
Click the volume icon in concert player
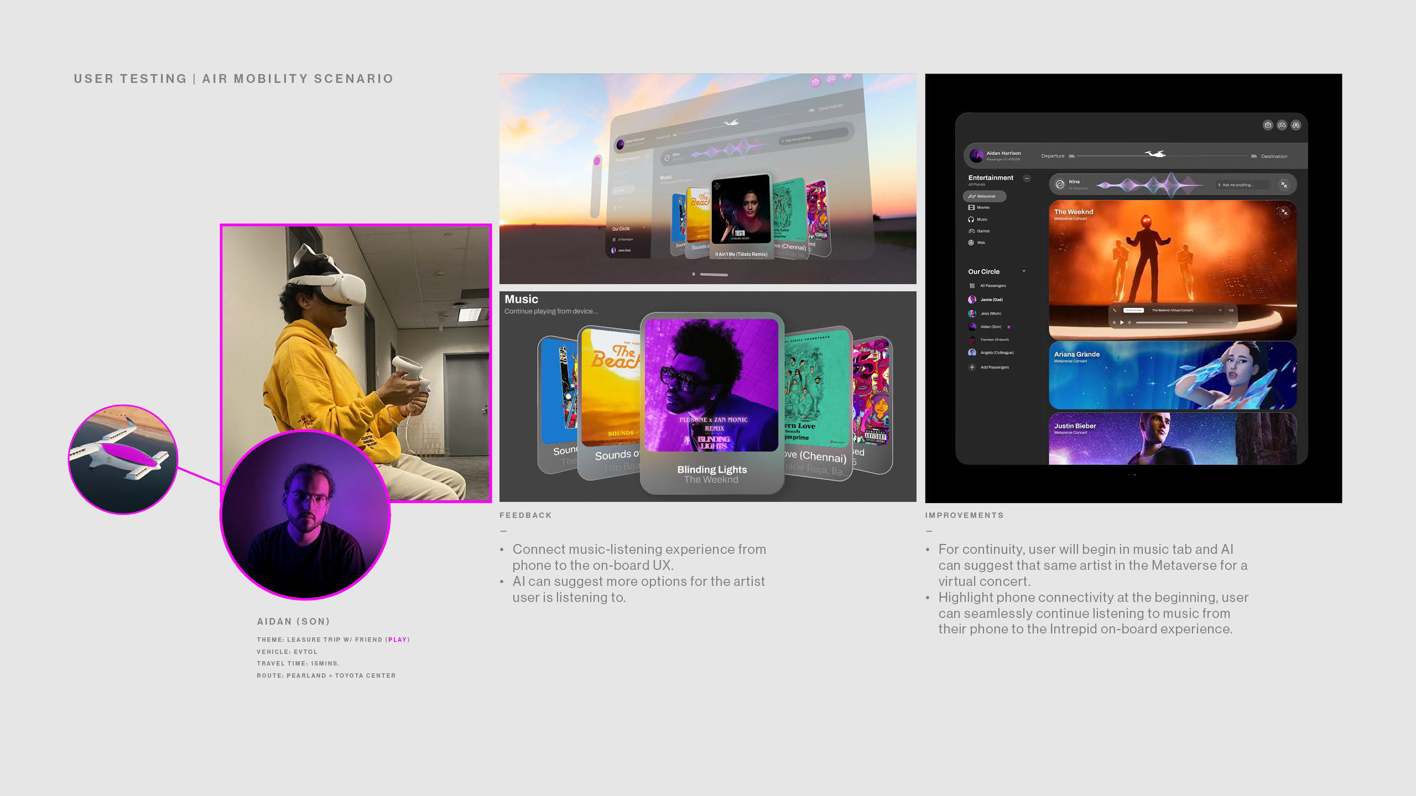pyautogui.click(x=1231, y=310)
